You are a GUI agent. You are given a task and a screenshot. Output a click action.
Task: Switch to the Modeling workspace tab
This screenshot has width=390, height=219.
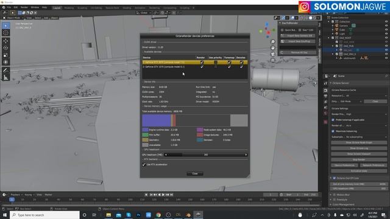[x=69, y=8]
